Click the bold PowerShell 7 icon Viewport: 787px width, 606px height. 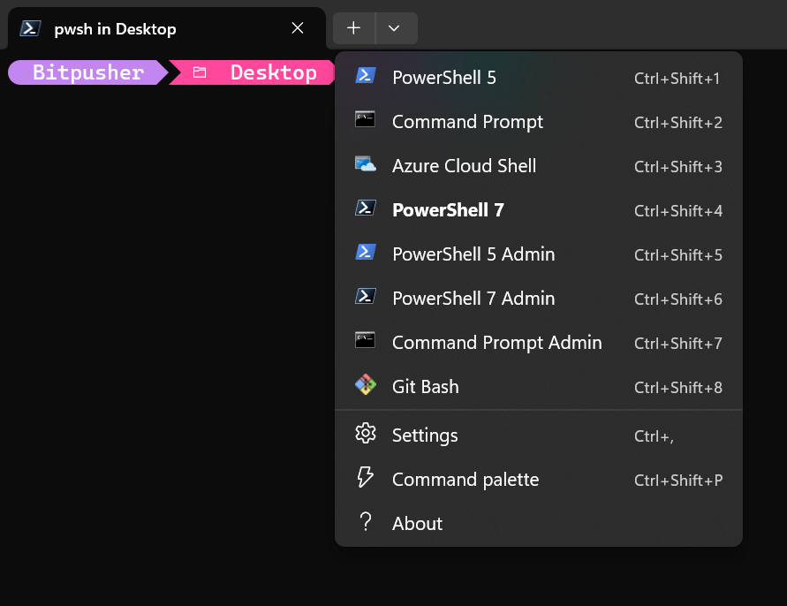pyautogui.click(x=366, y=208)
